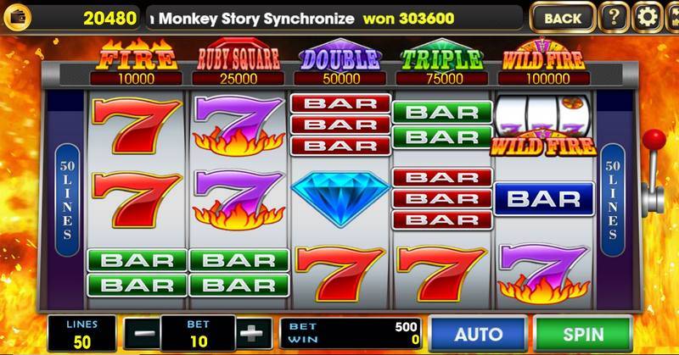
Task: Click the Ruby Square jackpot logo
Action: (238, 55)
